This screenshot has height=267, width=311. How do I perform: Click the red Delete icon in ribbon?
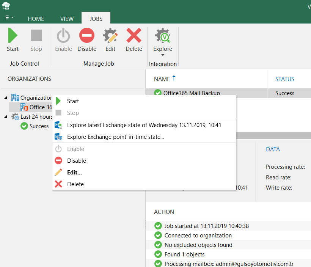(134, 36)
